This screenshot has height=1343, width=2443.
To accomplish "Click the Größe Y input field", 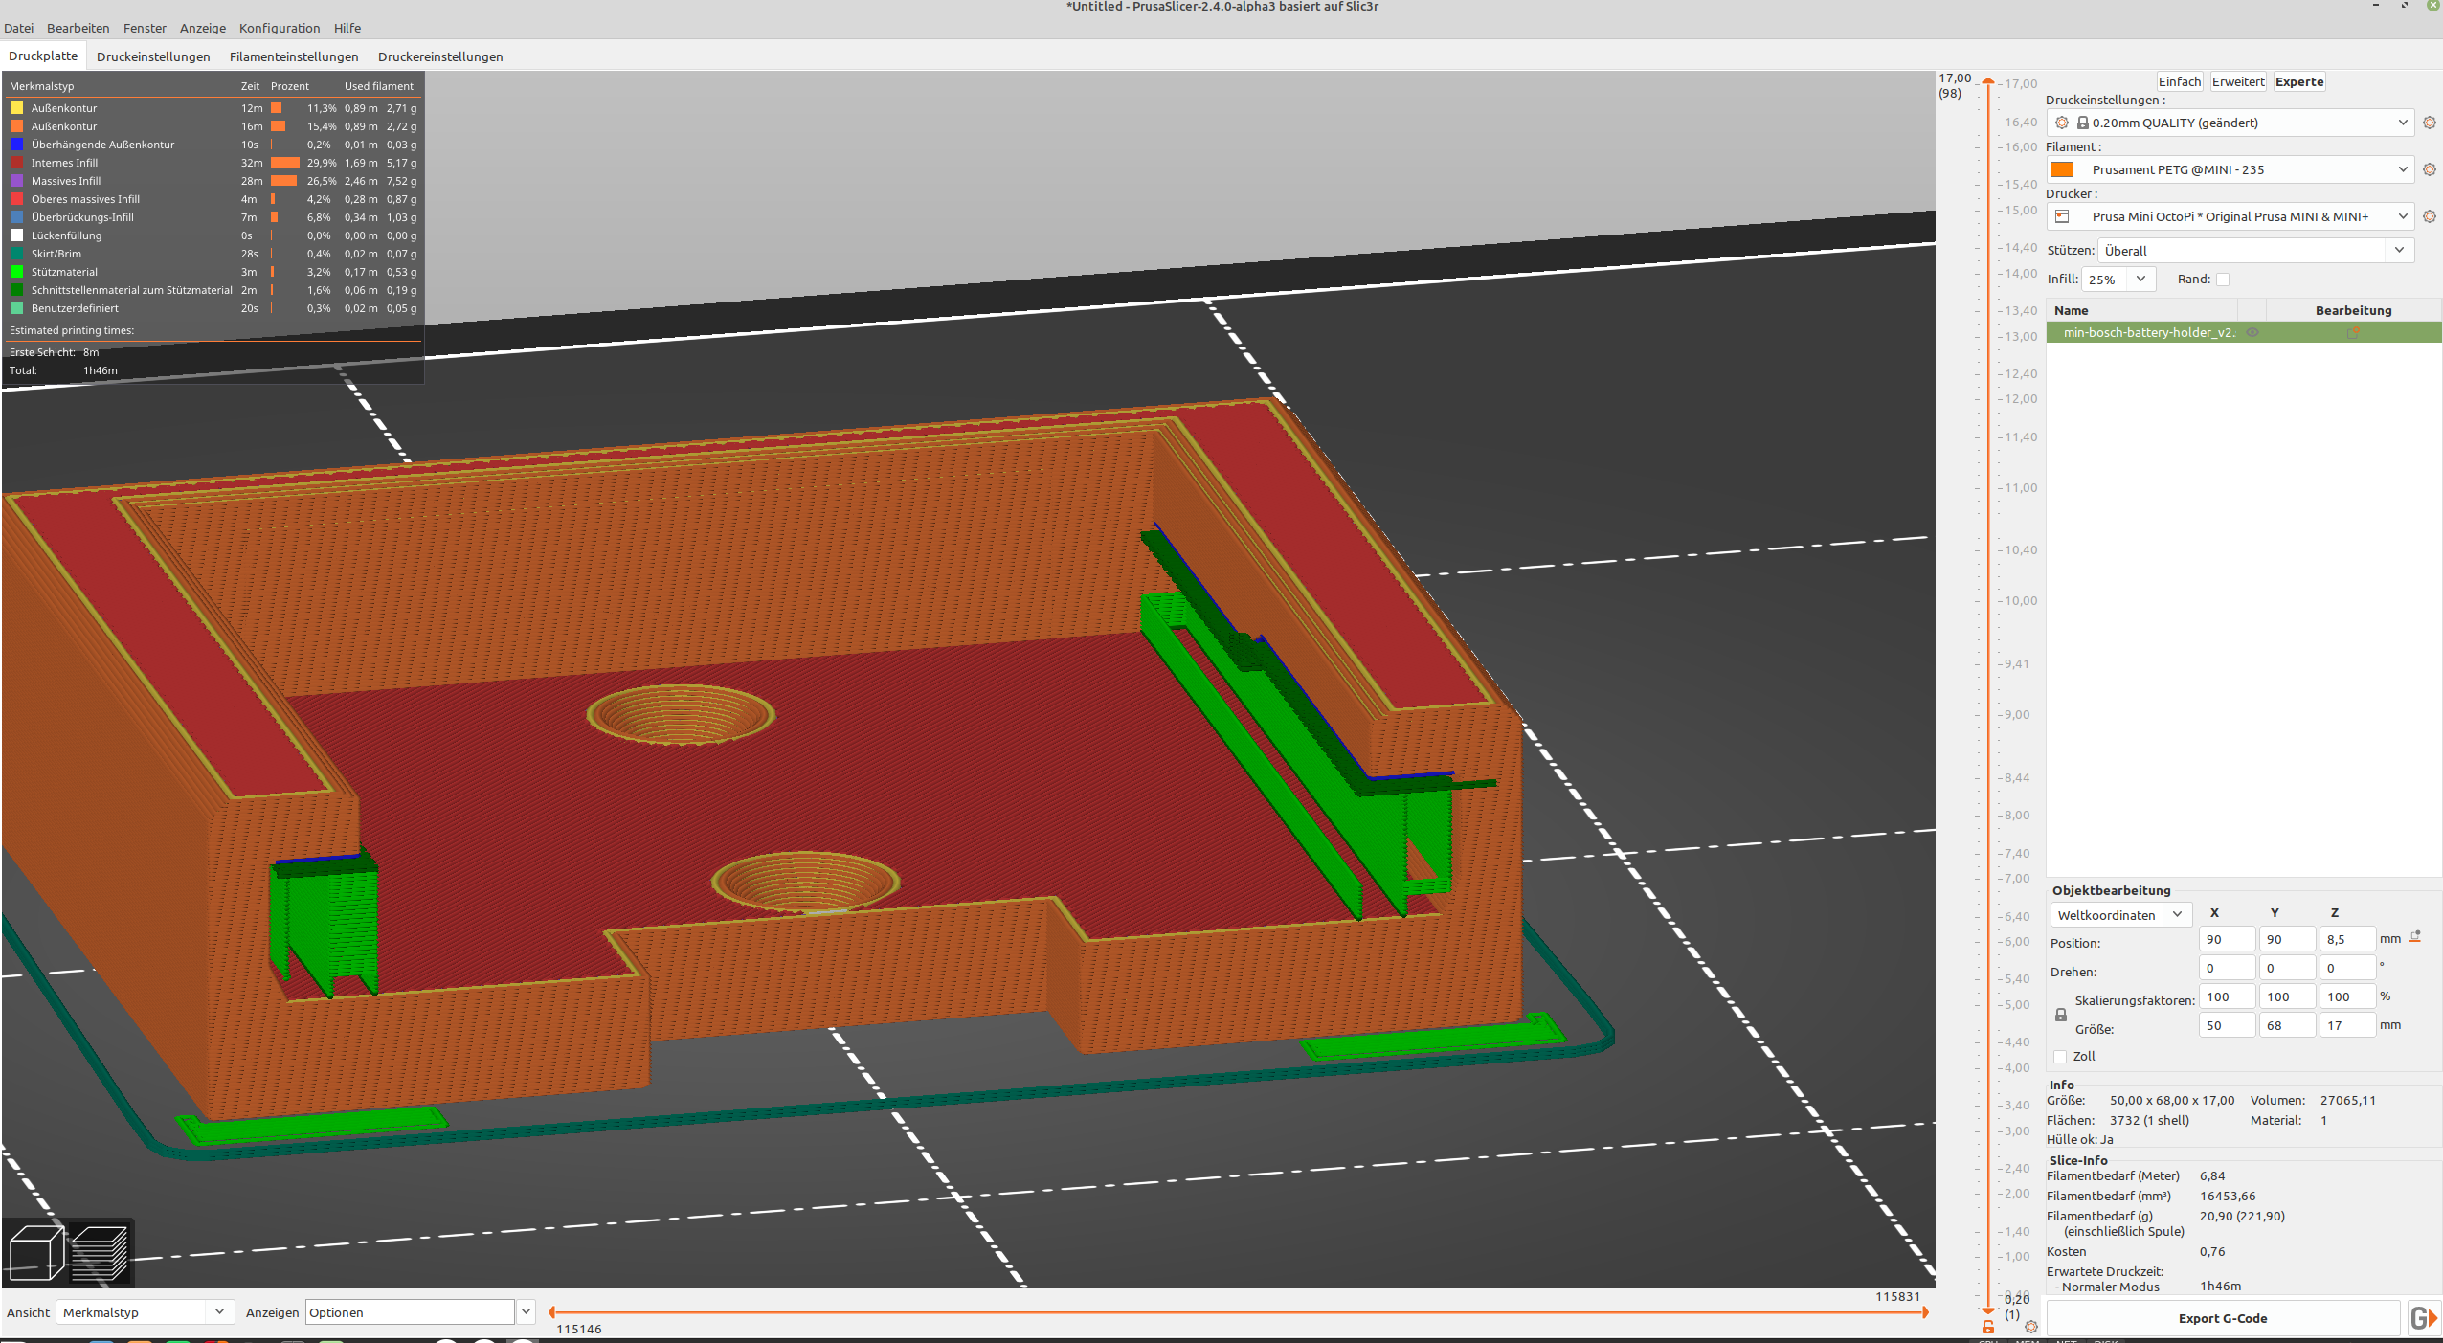I will [x=2287, y=1025].
